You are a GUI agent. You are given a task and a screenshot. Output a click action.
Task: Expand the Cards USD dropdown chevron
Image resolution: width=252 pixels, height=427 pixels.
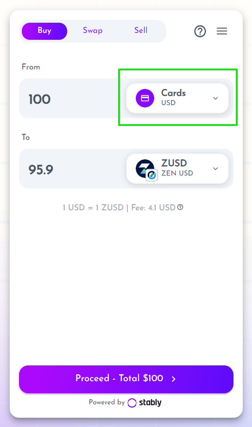(215, 98)
